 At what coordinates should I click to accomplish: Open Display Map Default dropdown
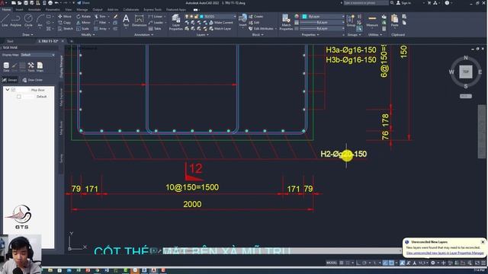37,55
